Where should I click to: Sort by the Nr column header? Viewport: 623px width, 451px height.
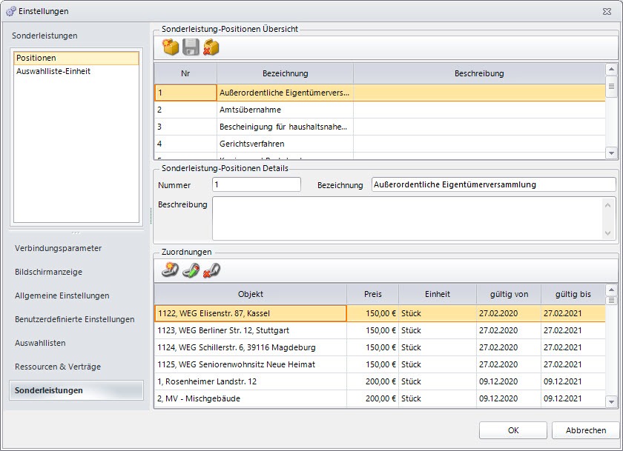(185, 73)
